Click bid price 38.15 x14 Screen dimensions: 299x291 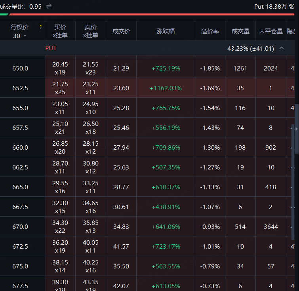click(x=60, y=266)
